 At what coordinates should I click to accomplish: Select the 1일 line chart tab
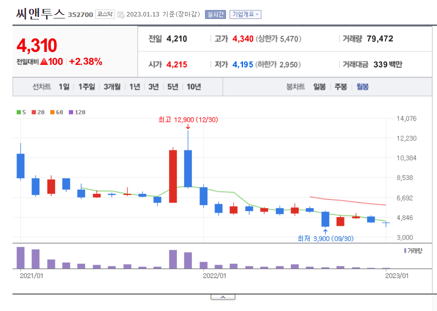(64, 87)
